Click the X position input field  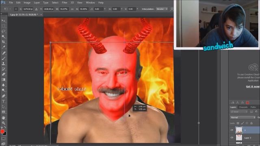(x=28, y=9)
